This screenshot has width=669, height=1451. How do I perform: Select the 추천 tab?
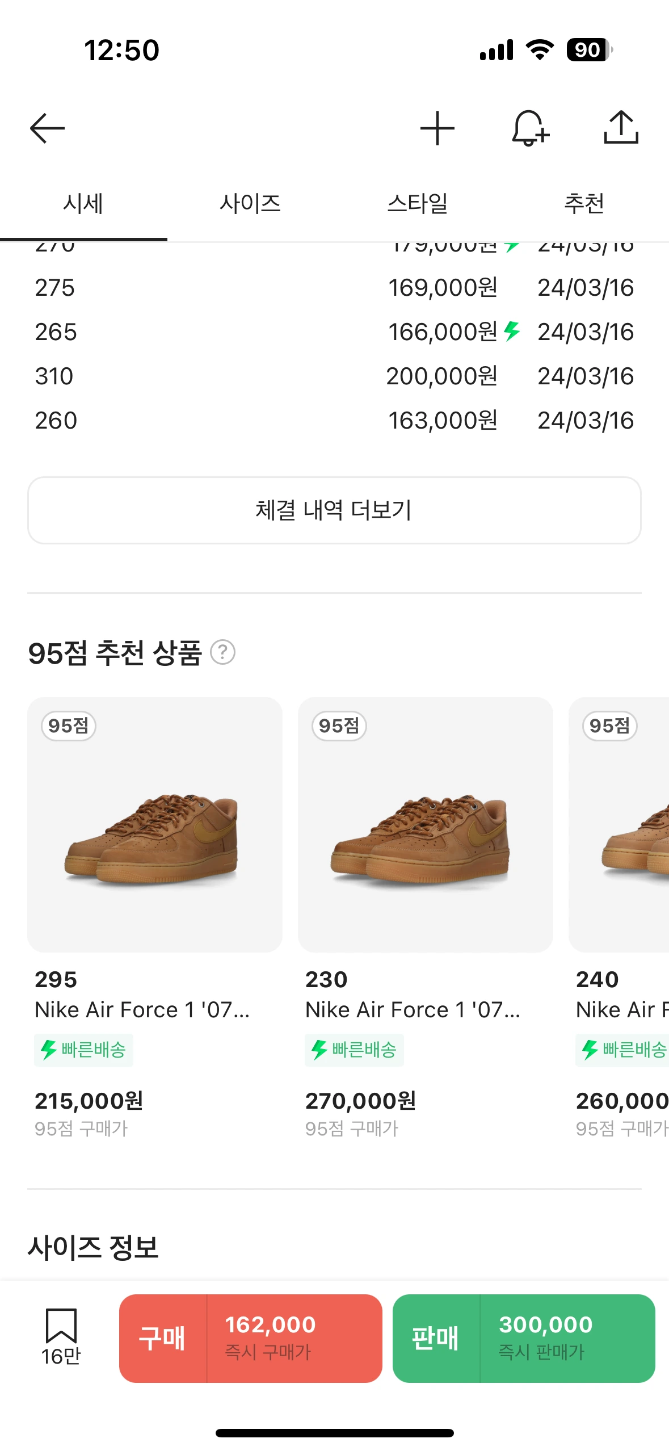tap(584, 204)
